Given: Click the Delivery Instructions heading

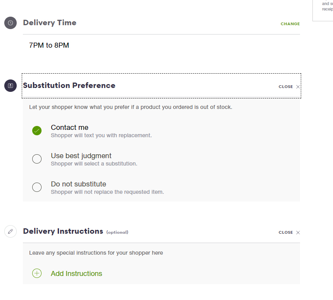Looking at the screenshot, I should click(x=63, y=231).
